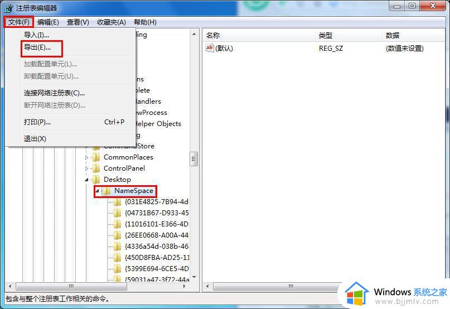The width and height of the screenshot is (450, 309).
Task: Collapse the NameSpace tree node
Action: pyautogui.click(x=97, y=191)
